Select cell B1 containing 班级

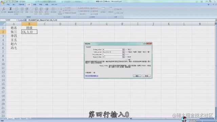coord(29,28)
